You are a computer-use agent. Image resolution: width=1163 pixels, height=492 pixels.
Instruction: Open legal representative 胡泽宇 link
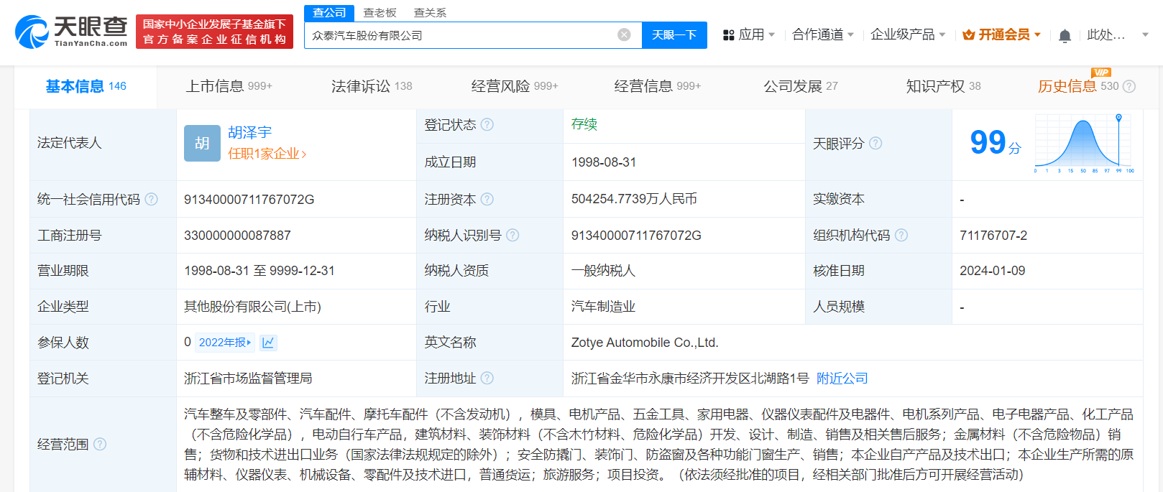click(249, 132)
